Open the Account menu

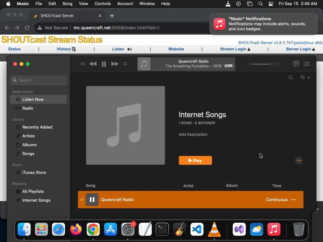tap(125, 4)
